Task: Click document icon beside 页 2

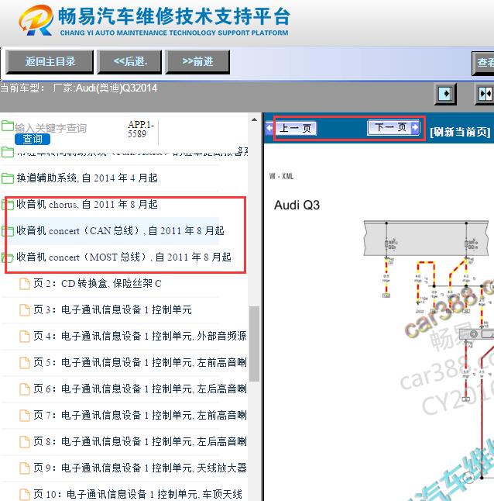Action: coord(25,283)
